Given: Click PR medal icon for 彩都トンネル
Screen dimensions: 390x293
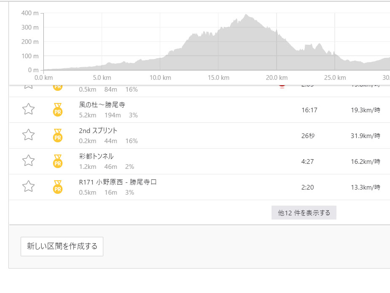Looking at the screenshot, I should [x=58, y=161].
